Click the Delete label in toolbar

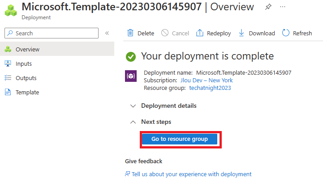(146, 34)
